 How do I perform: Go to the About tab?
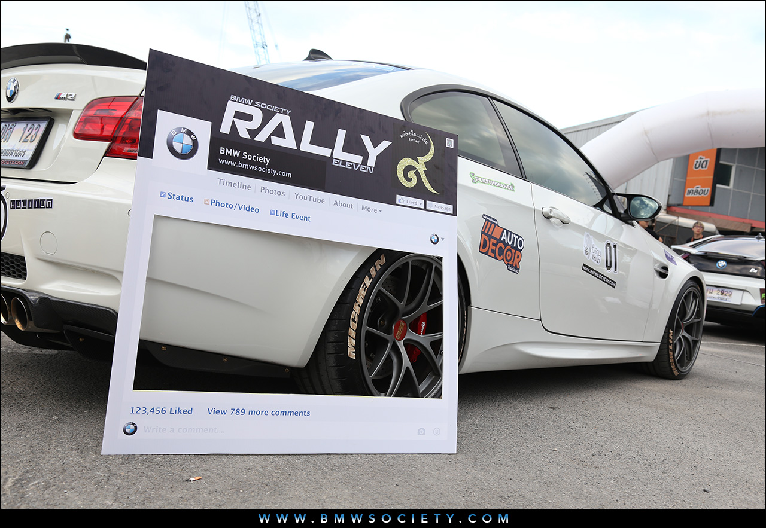click(x=343, y=205)
